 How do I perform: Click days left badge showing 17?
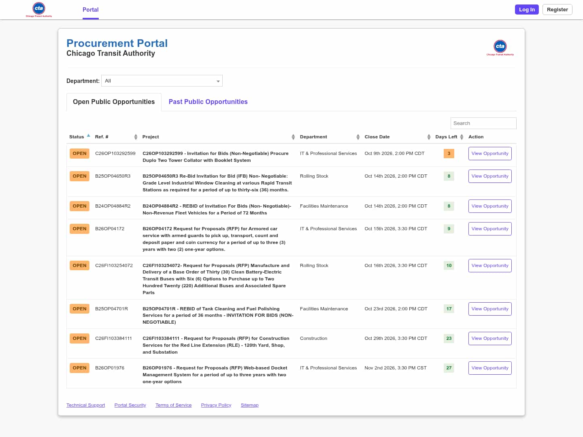tap(449, 309)
